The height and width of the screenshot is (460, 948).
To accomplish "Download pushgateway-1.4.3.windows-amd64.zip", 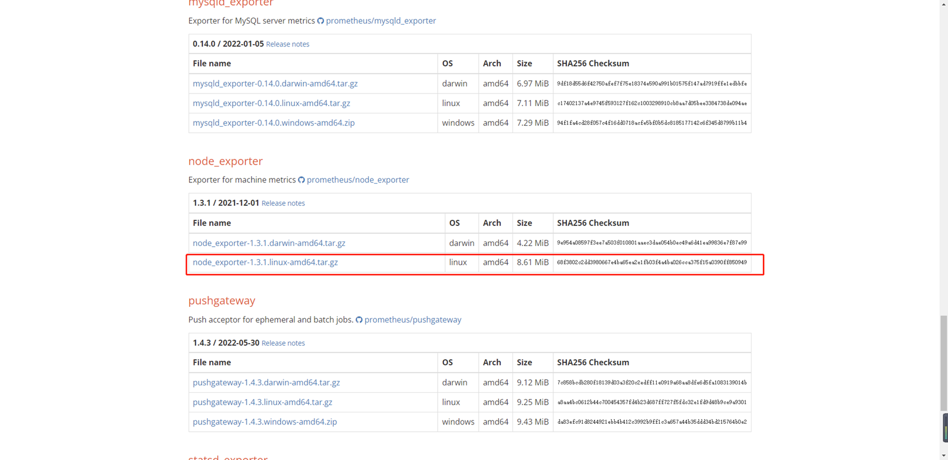I will 265,422.
